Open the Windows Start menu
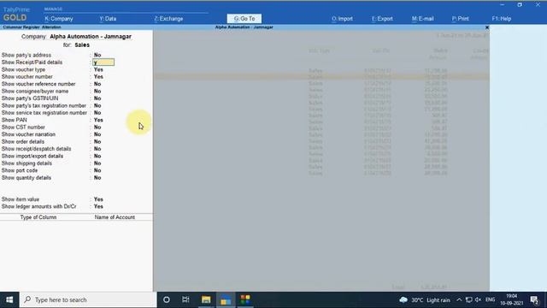 (9, 299)
